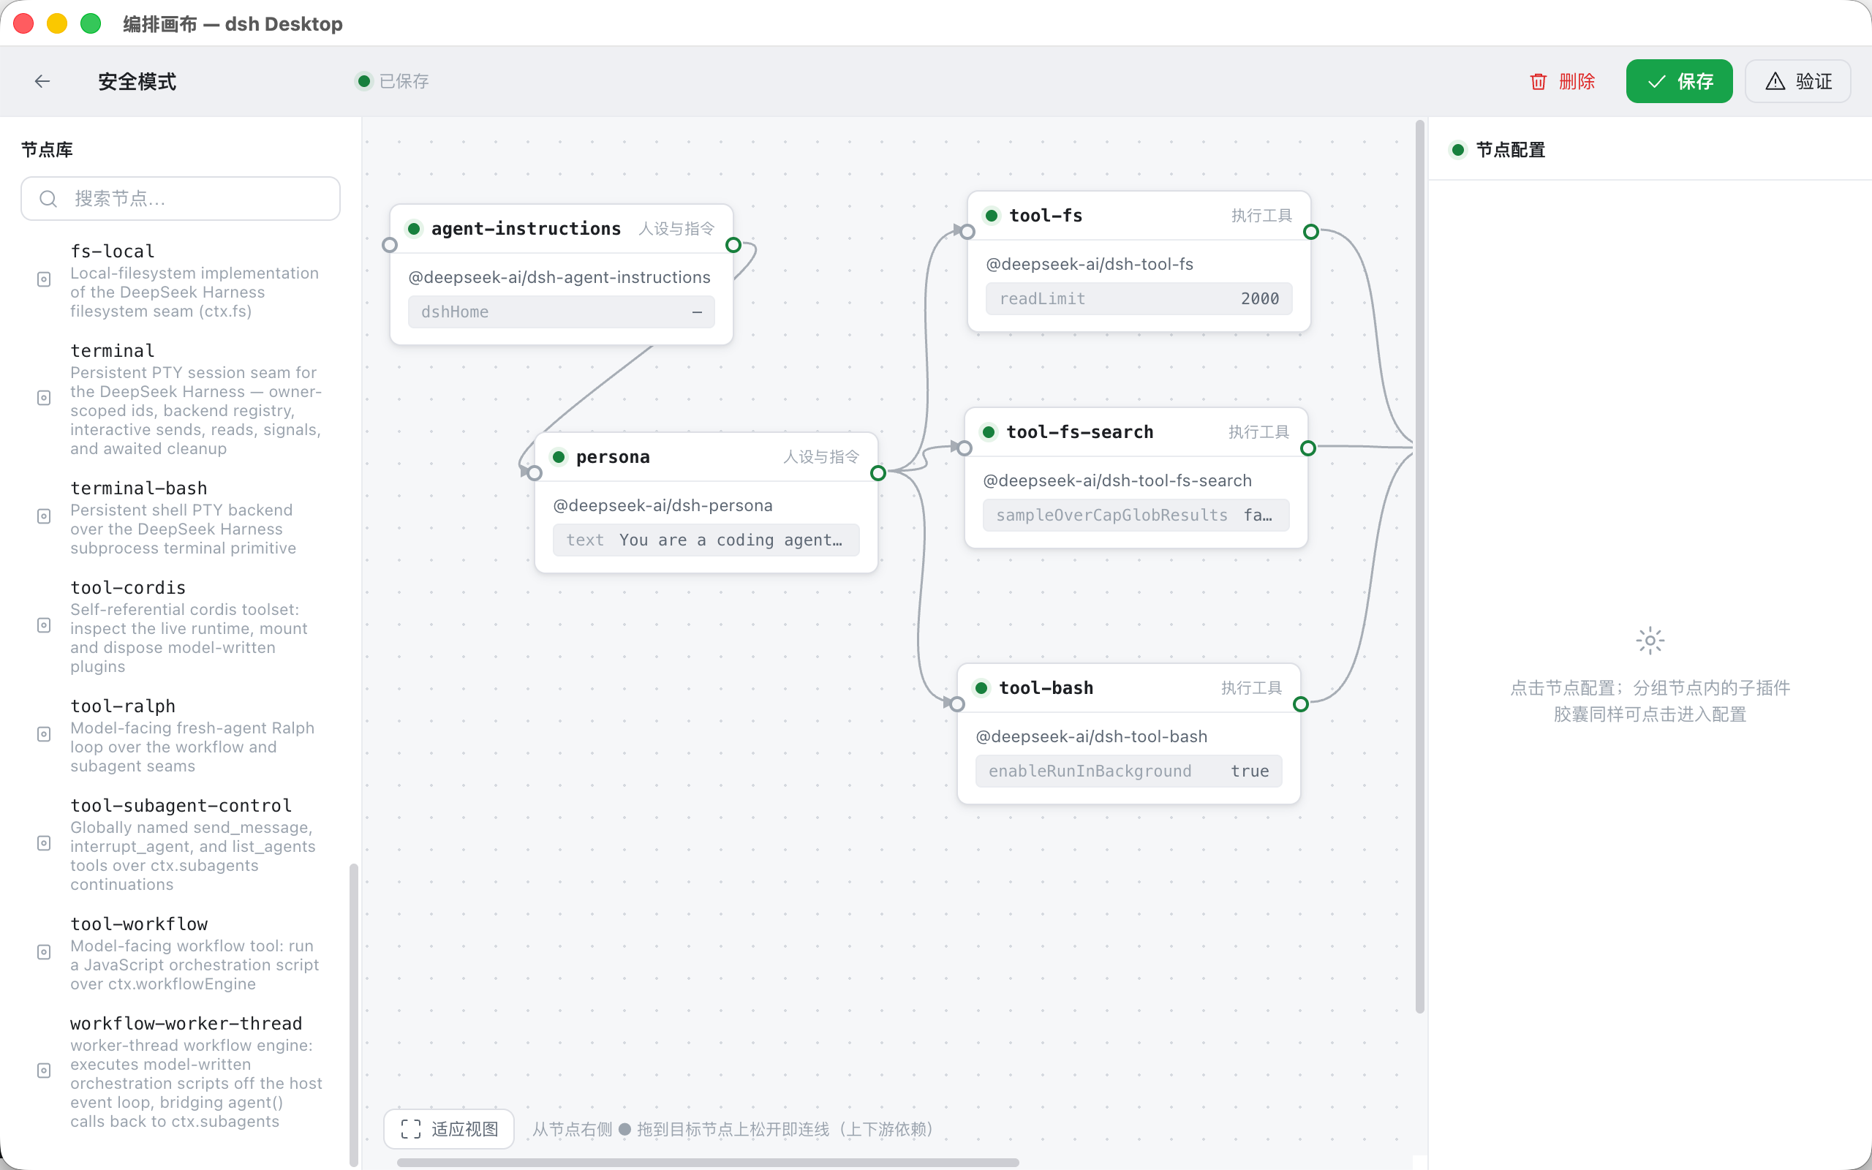Select the fs-local node icon in library

tap(44, 279)
